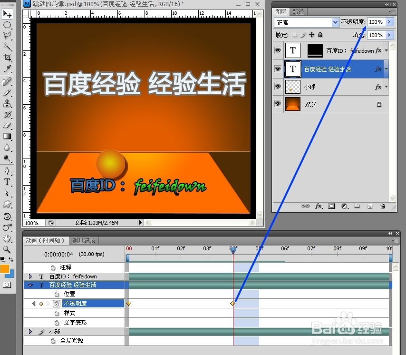Collapse 百度经验 经验生活 timeline track

coord(30,286)
